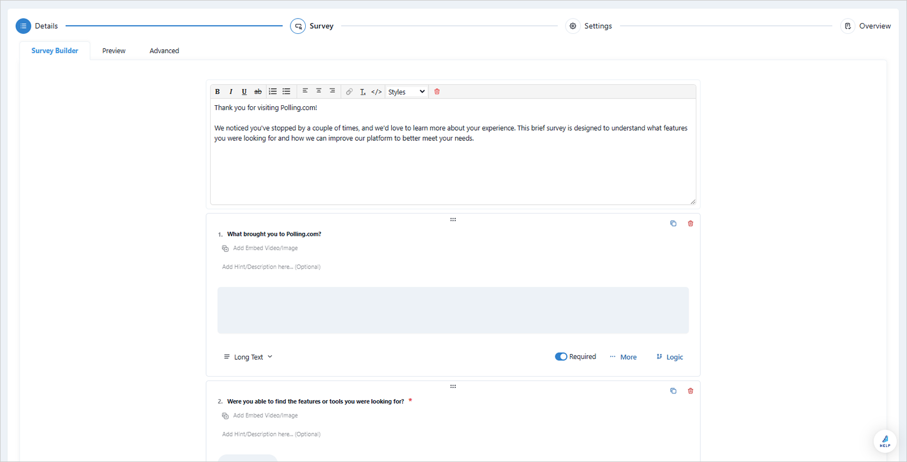Viewport: 907px width, 462px height.
Task: Toggle the Required switch for question 1
Action: pos(561,357)
